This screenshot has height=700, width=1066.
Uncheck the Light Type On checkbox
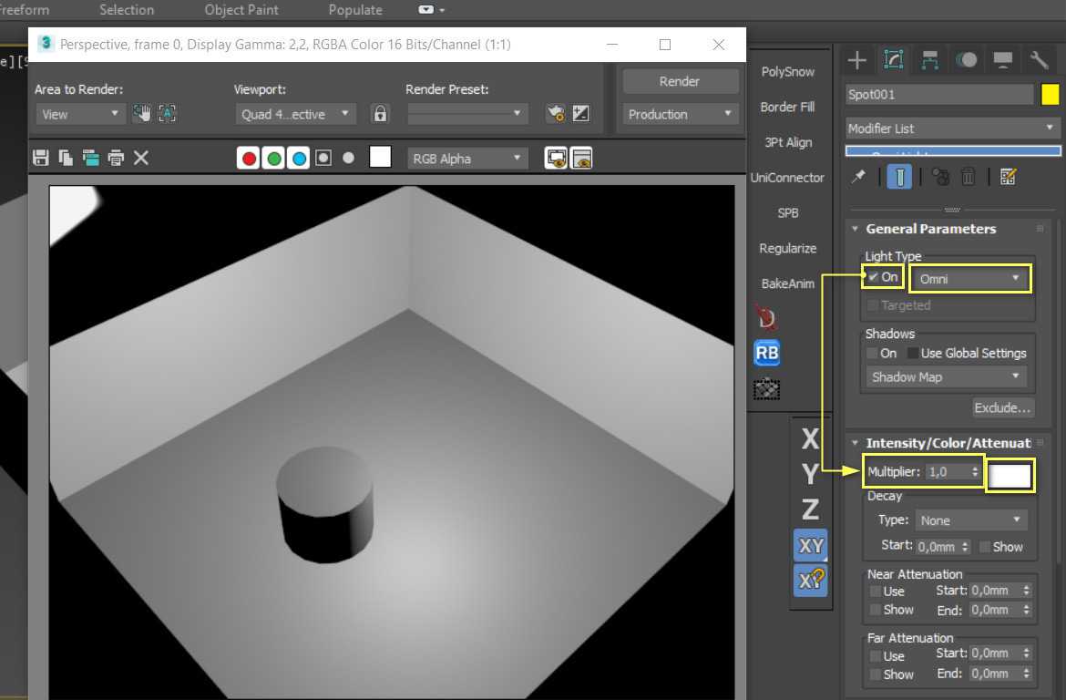873,277
